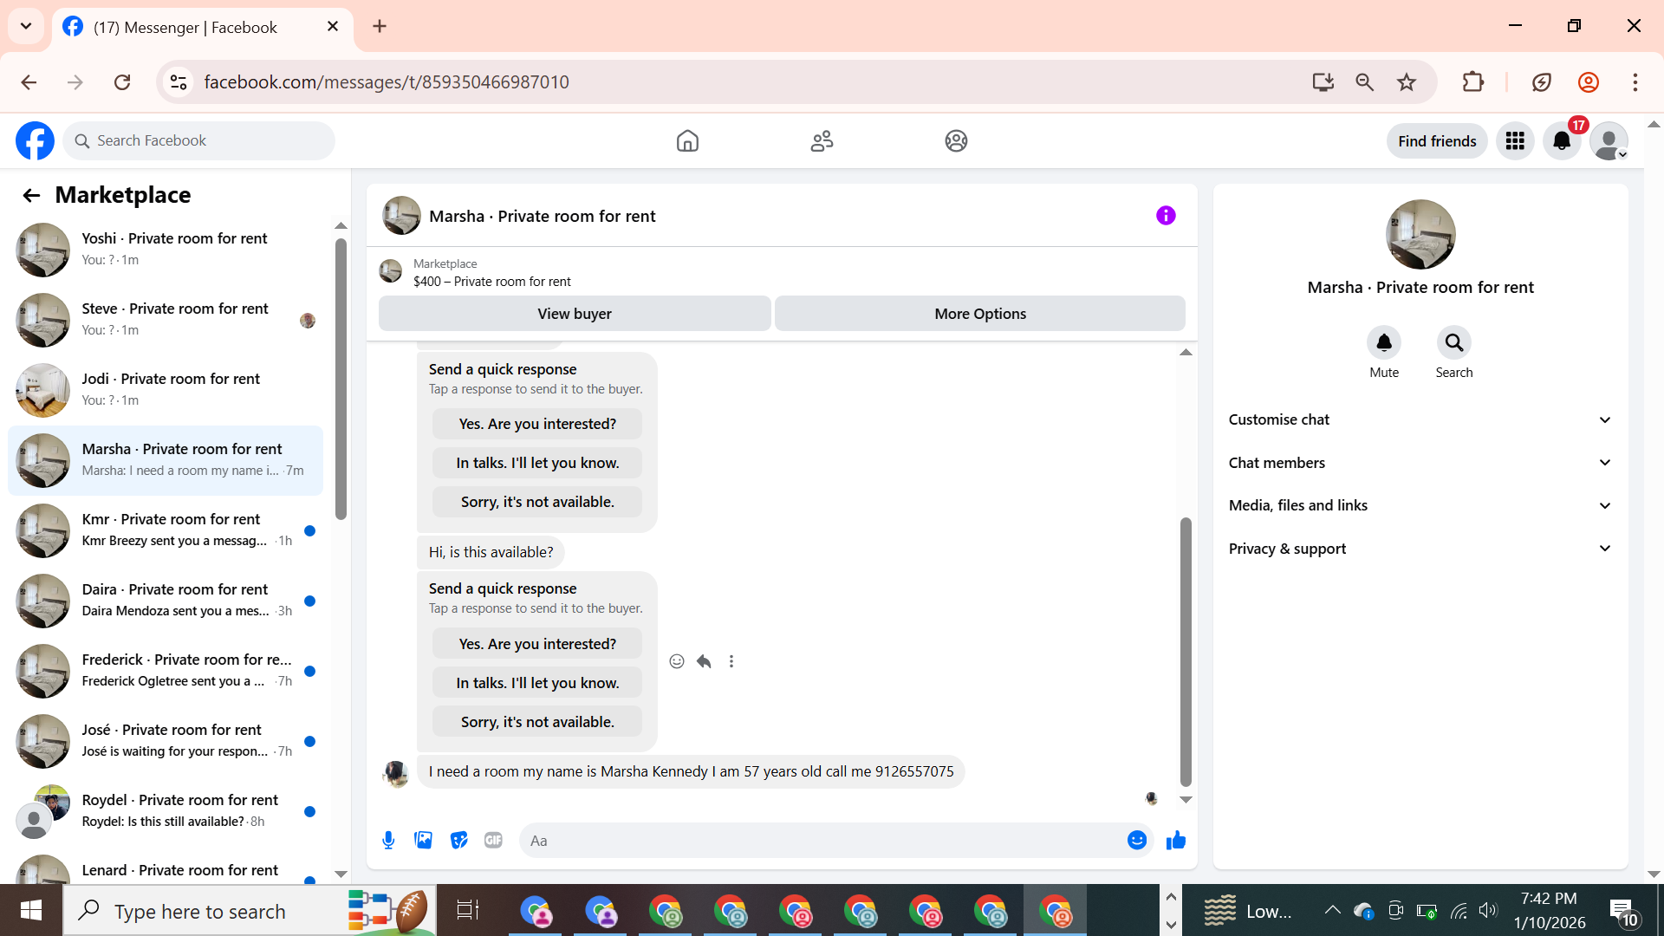Screen dimensions: 1664x936
Task: Click the chat messages scrollbar
Action: (x=1186, y=650)
